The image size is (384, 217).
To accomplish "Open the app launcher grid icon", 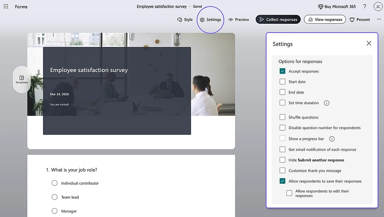I will pyautogui.click(x=6, y=7).
